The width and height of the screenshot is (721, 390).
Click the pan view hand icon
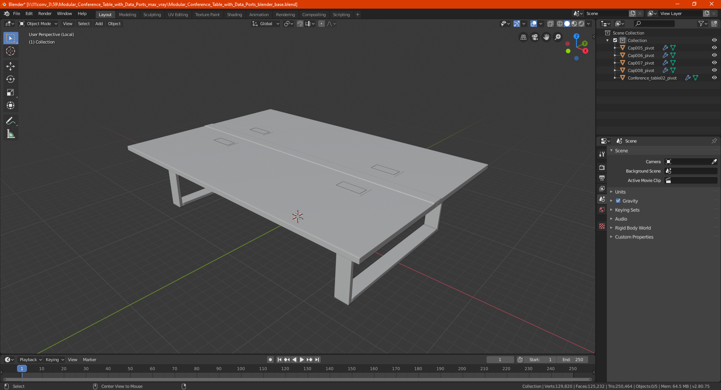546,37
